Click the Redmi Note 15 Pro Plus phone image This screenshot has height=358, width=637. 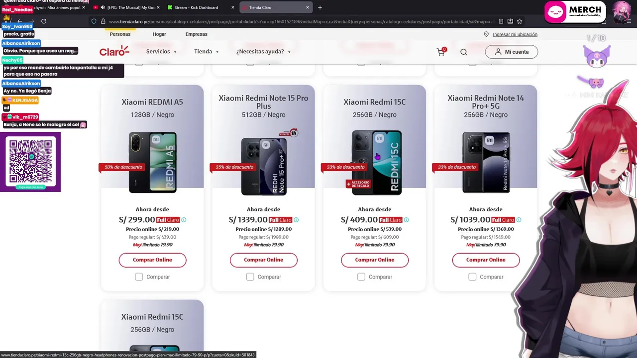264,166
